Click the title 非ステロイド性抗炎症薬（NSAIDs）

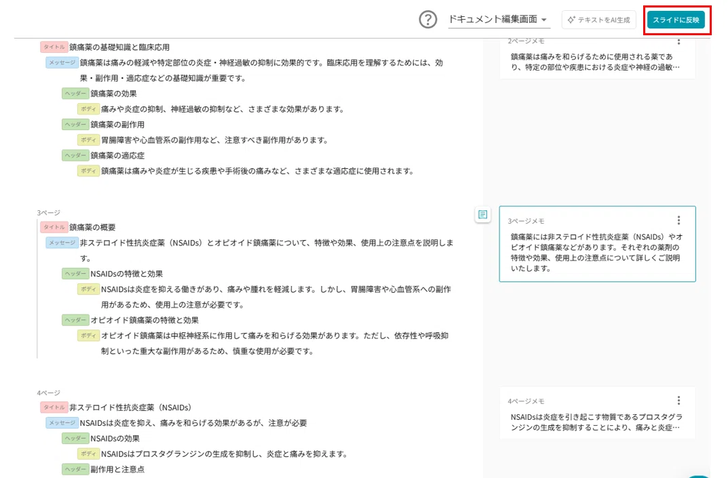130,407
